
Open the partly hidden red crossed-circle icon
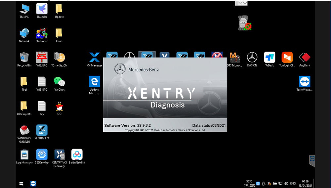pyautogui.click(x=217, y=55)
